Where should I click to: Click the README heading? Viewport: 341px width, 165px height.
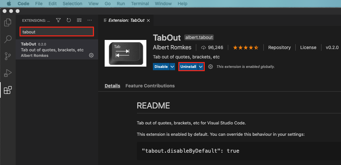[153, 106]
